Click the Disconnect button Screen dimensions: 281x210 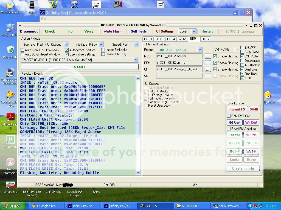point(29,31)
